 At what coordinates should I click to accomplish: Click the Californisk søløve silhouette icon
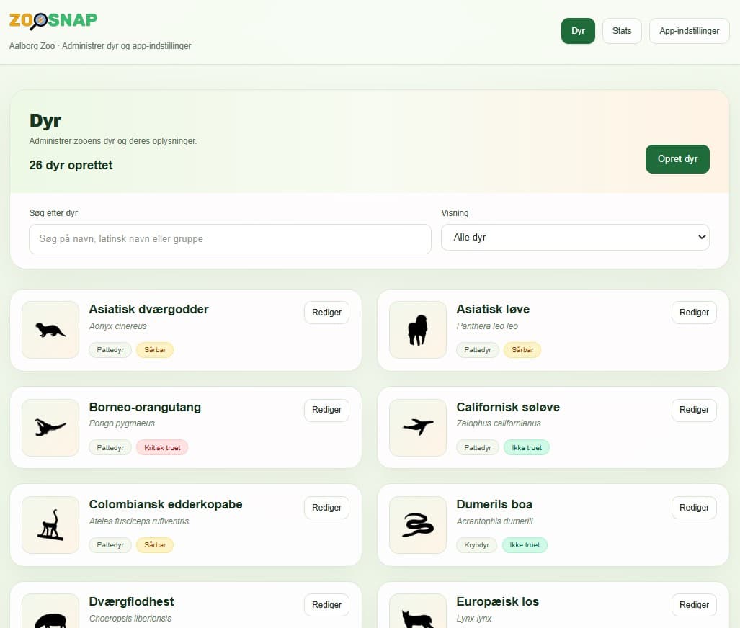pos(418,428)
